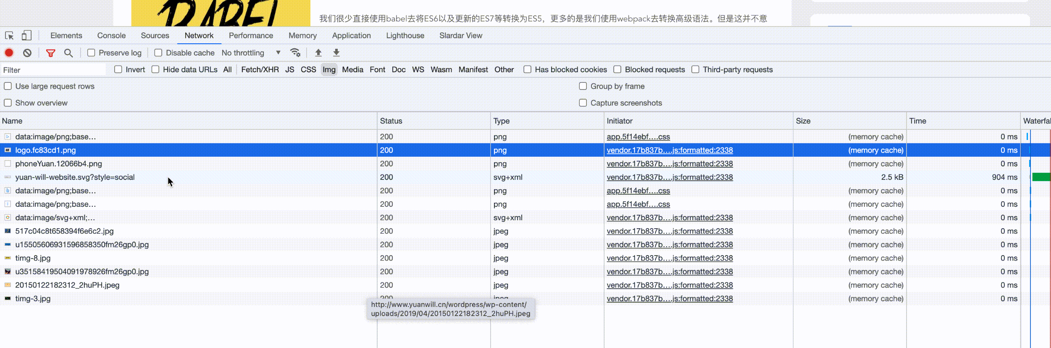Open the Lighthouse tab
Screen dimensions: 1051x348
point(405,36)
